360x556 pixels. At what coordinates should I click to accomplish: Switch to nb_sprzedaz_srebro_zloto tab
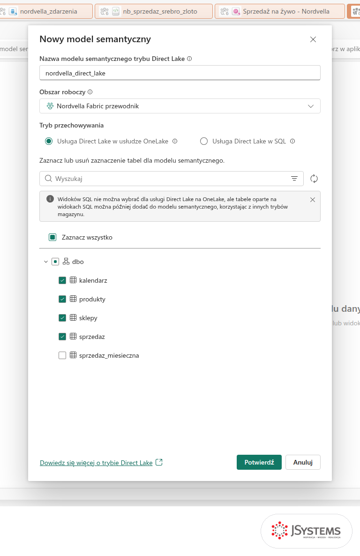154,11
